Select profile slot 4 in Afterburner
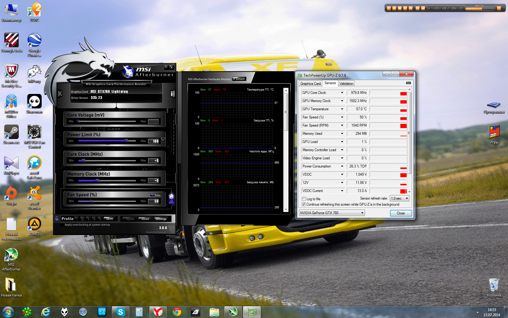The height and width of the screenshot is (318, 508). tap(94, 219)
